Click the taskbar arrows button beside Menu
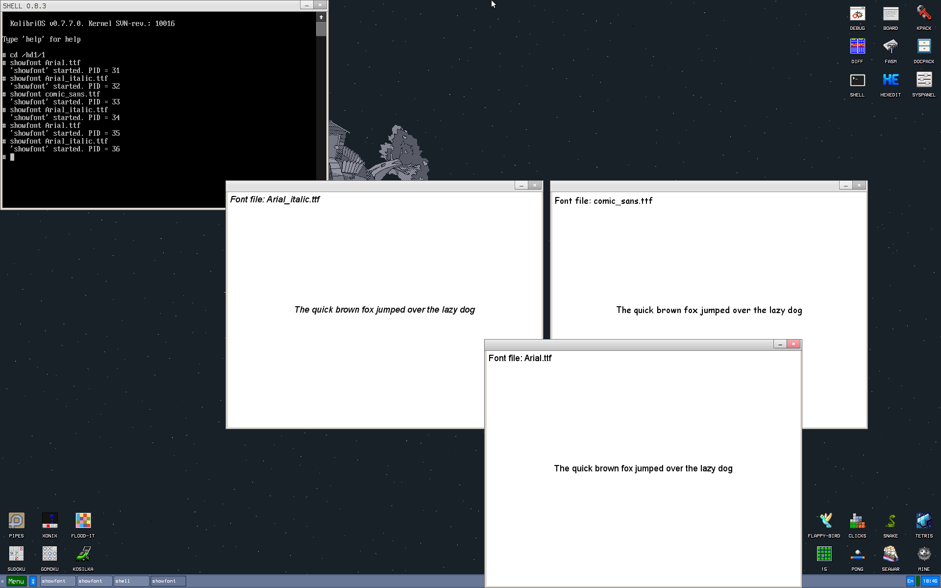941x588 pixels. click(33, 581)
